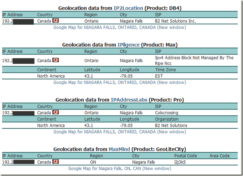This screenshot has width=243, height=176.
Task: Click 'Postal Code' column header
Action: [186, 156]
